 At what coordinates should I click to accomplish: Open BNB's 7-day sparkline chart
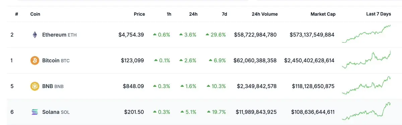pos(366,85)
